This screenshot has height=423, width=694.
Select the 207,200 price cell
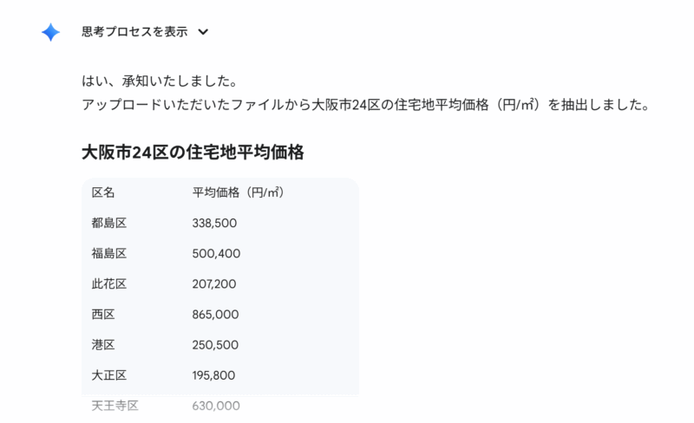(214, 283)
